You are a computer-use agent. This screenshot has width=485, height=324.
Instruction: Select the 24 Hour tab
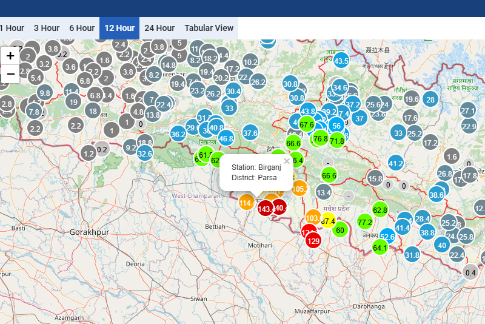point(159,28)
